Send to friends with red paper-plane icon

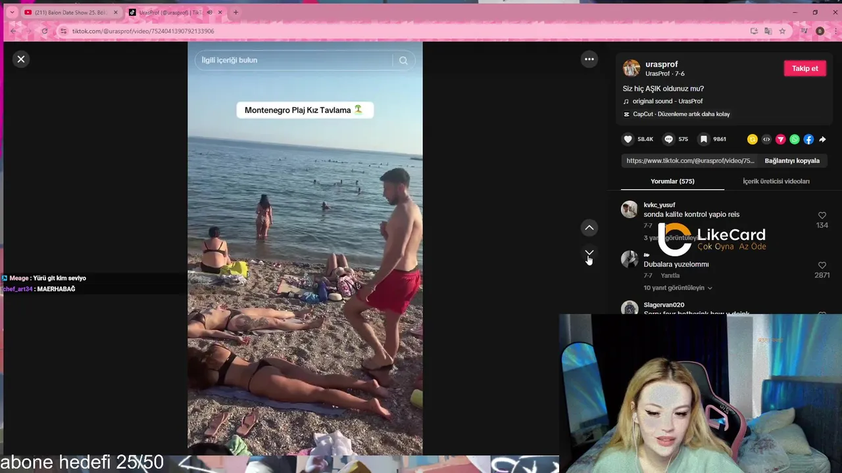click(x=781, y=139)
